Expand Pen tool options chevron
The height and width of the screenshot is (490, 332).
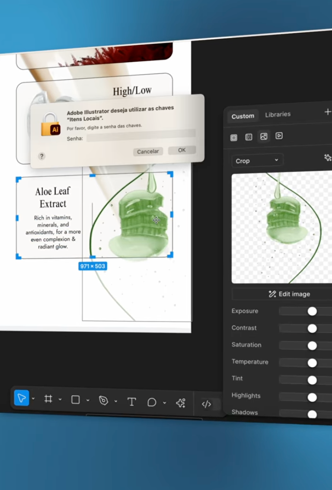(116, 401)
